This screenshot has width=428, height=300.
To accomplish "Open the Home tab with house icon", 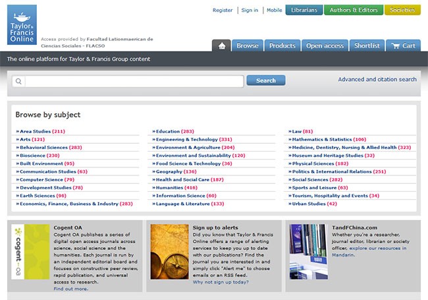I will coord(222,45).
